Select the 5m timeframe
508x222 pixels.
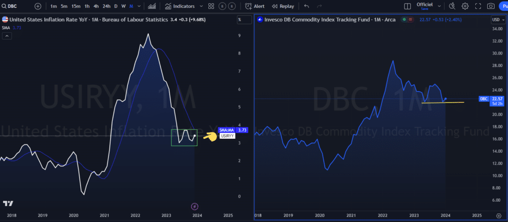click(x=64, y=6)
